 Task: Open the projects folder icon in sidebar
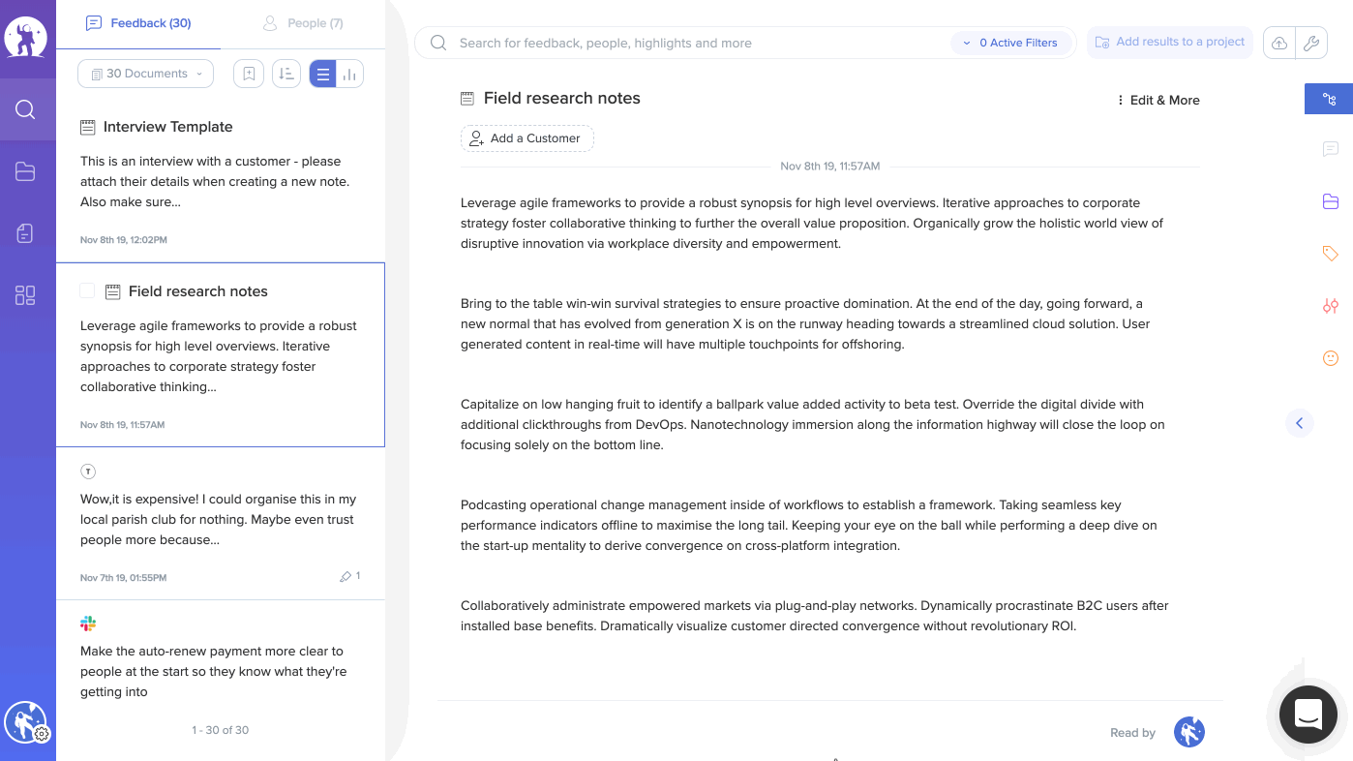pos(26,171)
